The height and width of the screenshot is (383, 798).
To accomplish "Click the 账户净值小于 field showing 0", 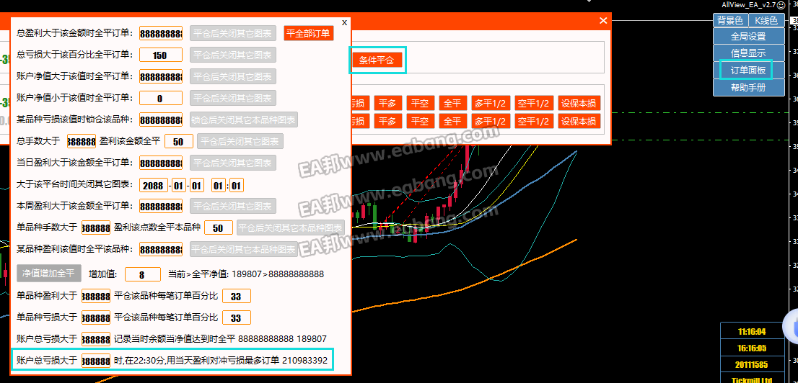I will tap(160, 99).
